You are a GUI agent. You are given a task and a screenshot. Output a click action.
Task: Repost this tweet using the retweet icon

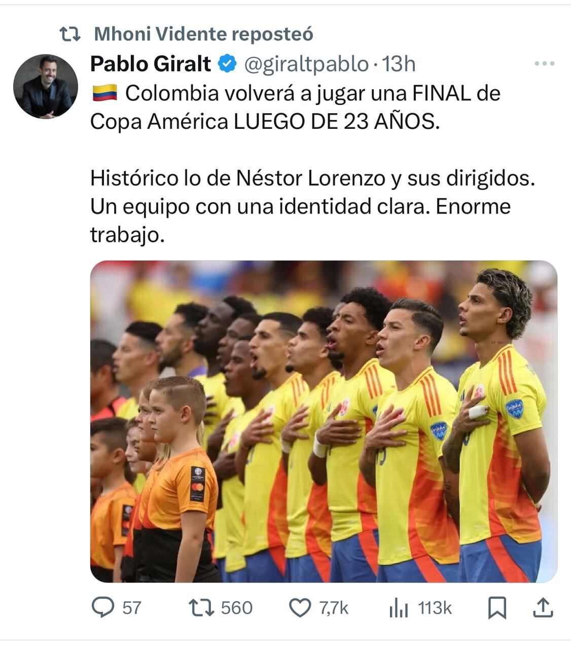[201, 607]
